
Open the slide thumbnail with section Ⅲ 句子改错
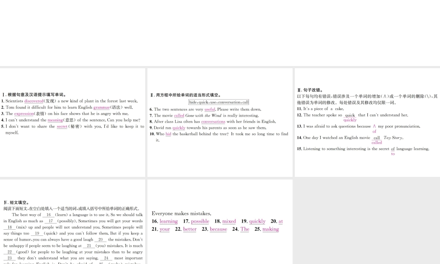(x=367, y=122)
